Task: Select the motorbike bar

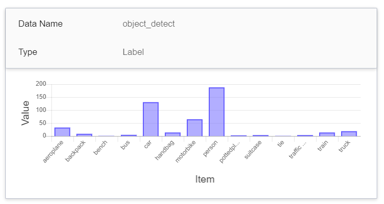Action: (195, 128)
